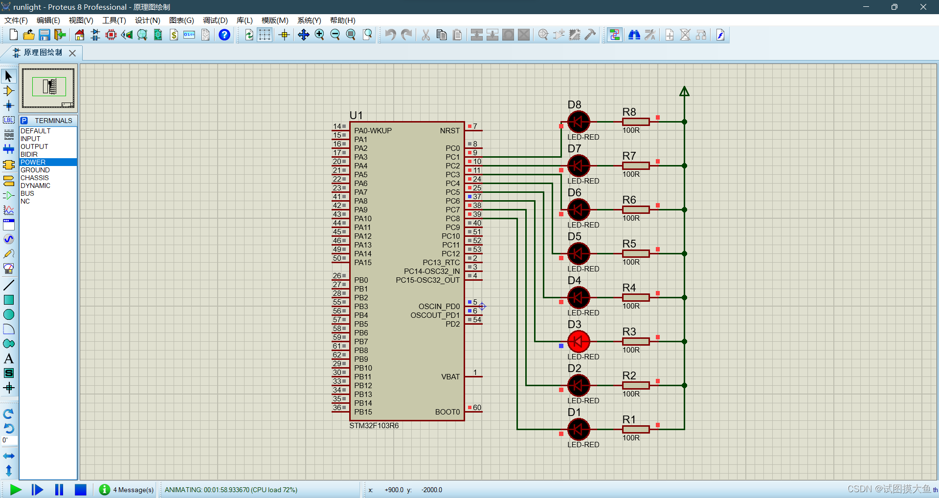This screenshot has height=498, width=939.
Task: Click the 4 Message(s) indicator
Action: tap(126, 490)
